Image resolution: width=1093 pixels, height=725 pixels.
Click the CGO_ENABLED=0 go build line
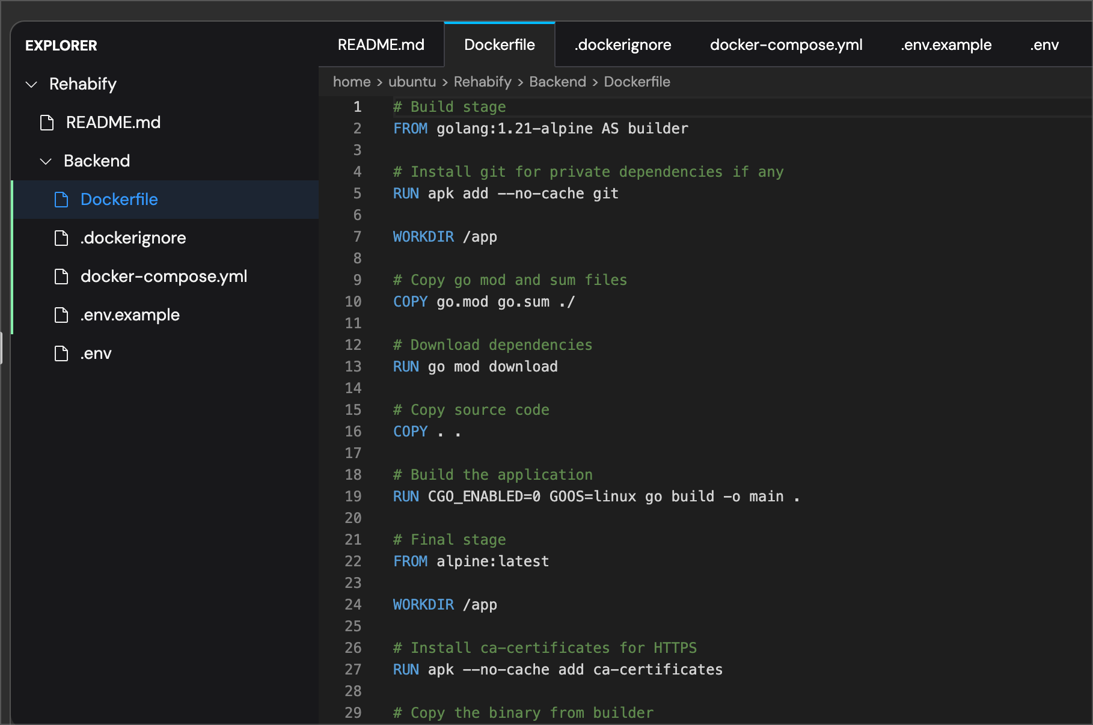(596, 497)
